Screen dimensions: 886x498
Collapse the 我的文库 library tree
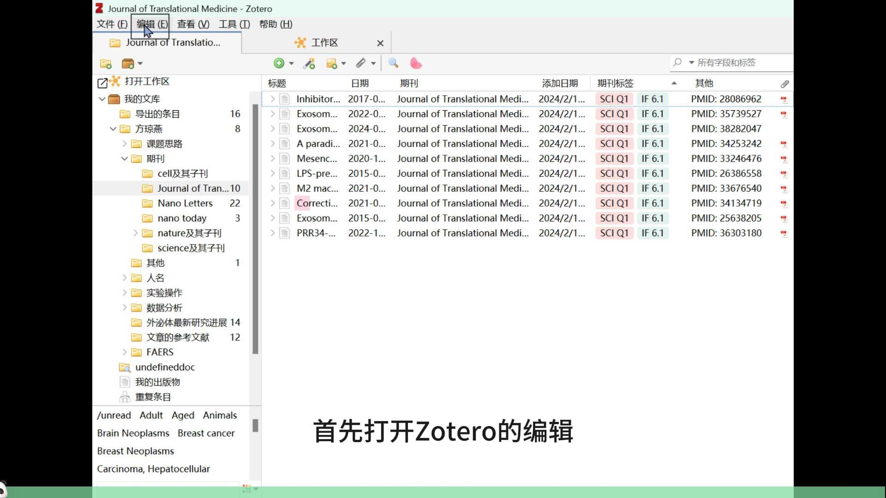(102, 99)
